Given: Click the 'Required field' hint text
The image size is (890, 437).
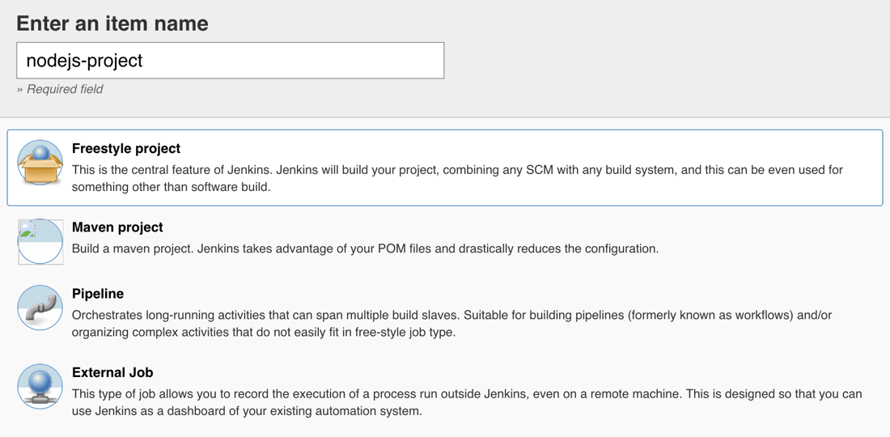Looking at the screenshot, I should 64,89.
